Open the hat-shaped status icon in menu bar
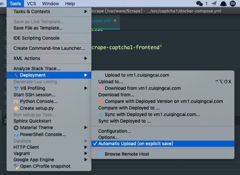 (x=223, y=3)
